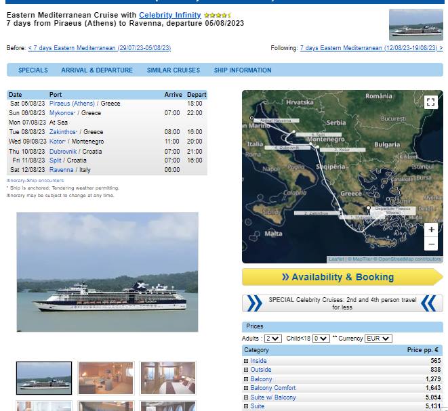This screenshot has height=411, width=448.
Task: Open the small ship photo at top right
Action: tap(416, 24)
